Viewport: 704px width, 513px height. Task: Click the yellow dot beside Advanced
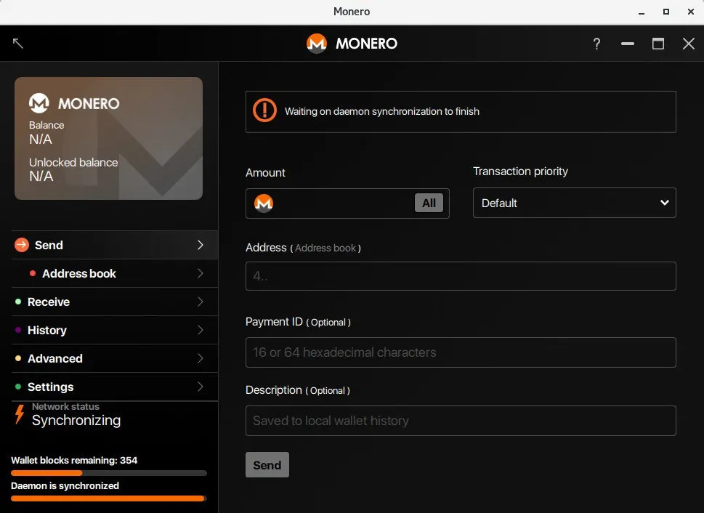pos(18,358)
